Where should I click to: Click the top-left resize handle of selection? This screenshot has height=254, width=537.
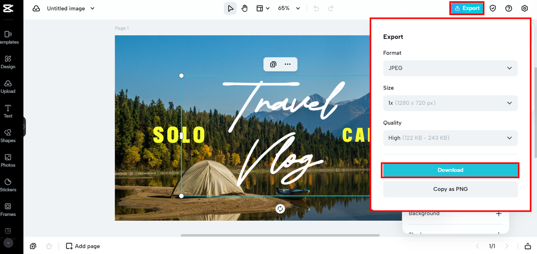[182, 75]
